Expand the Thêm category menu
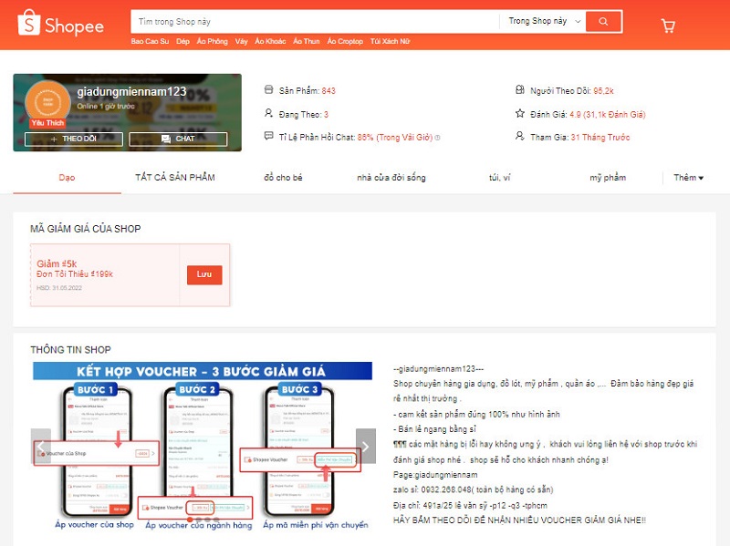Screen dimensions: 730x546 688,178
